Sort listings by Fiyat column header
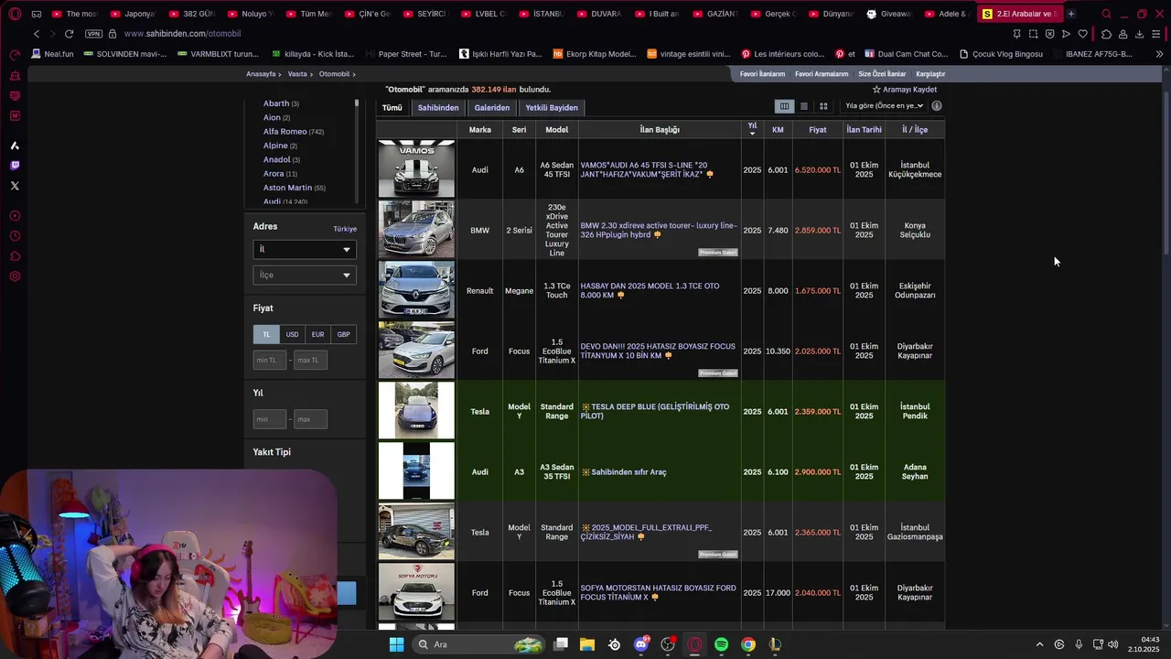This screenshot has width=1171, height=659. coord(818,130)
